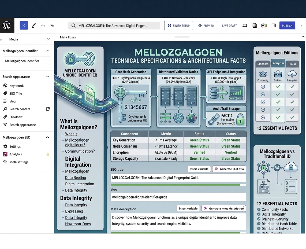Open the 'Expressing' contents link
306x249 pixels.
pyautogui.click(x=74, y=211)
